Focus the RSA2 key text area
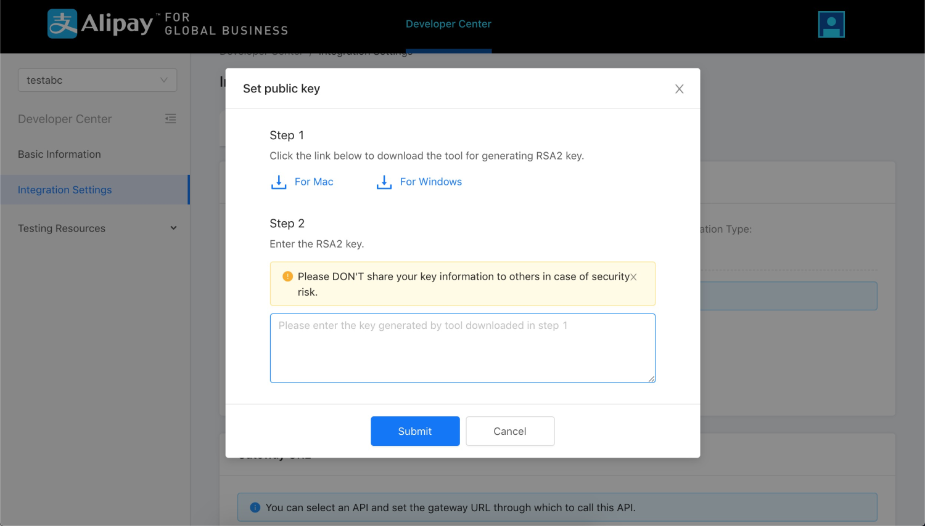 462,348
